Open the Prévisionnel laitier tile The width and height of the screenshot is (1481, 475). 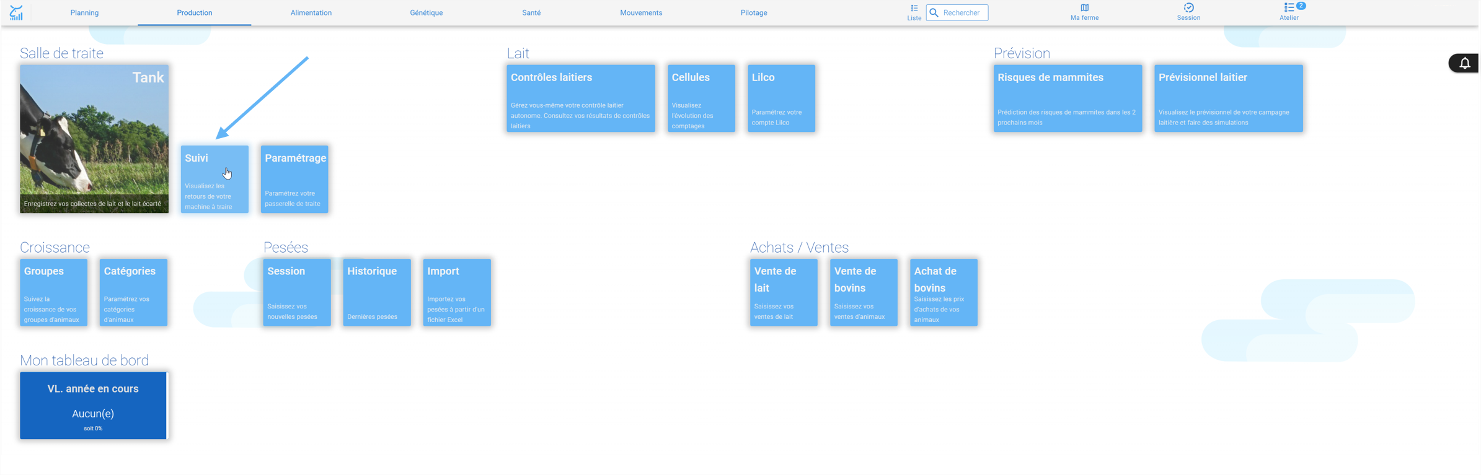pyautogui.click(x=1229, y=98)
